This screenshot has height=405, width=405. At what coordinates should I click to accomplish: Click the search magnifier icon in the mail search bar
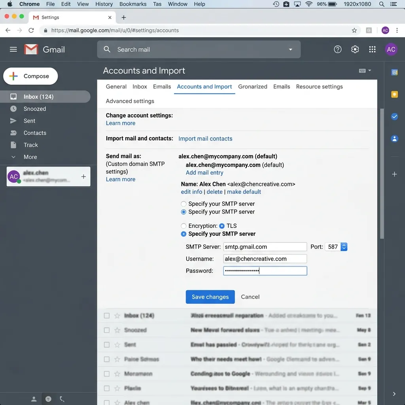(x=107, y=49)
